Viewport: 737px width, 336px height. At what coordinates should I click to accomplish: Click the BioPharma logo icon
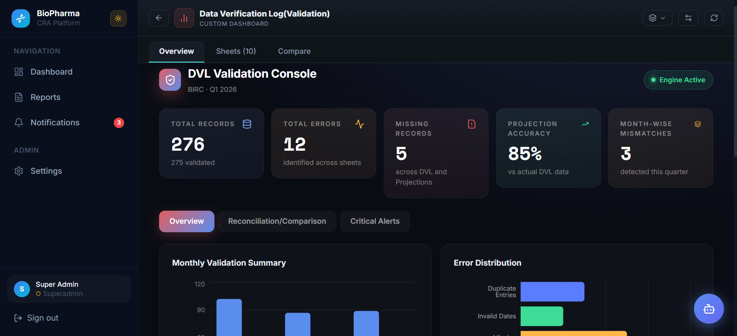pos(21,18)
